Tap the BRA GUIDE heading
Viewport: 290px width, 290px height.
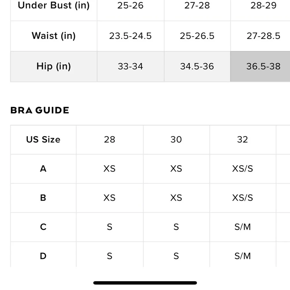pyautogui.click(x=40, y=110)
